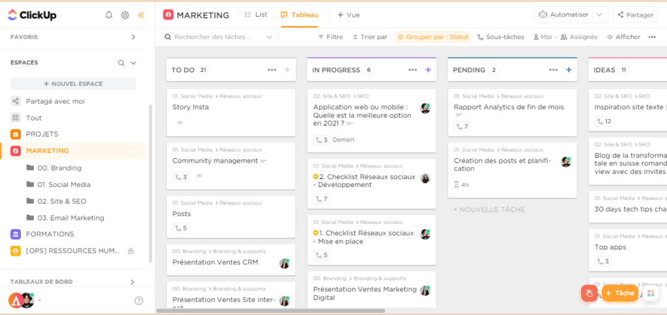The height and width of the screenshot is (315, 667).
Task: Collapse the sidebar with double chevron icon
Action: [x=141, y=15]
